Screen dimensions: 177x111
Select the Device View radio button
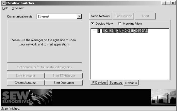coord(92,24)
